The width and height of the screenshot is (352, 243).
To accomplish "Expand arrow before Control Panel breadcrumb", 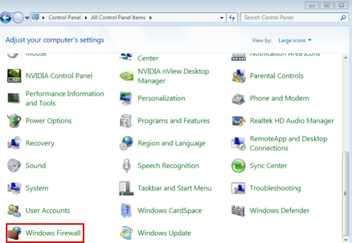I will pos(43,18).
